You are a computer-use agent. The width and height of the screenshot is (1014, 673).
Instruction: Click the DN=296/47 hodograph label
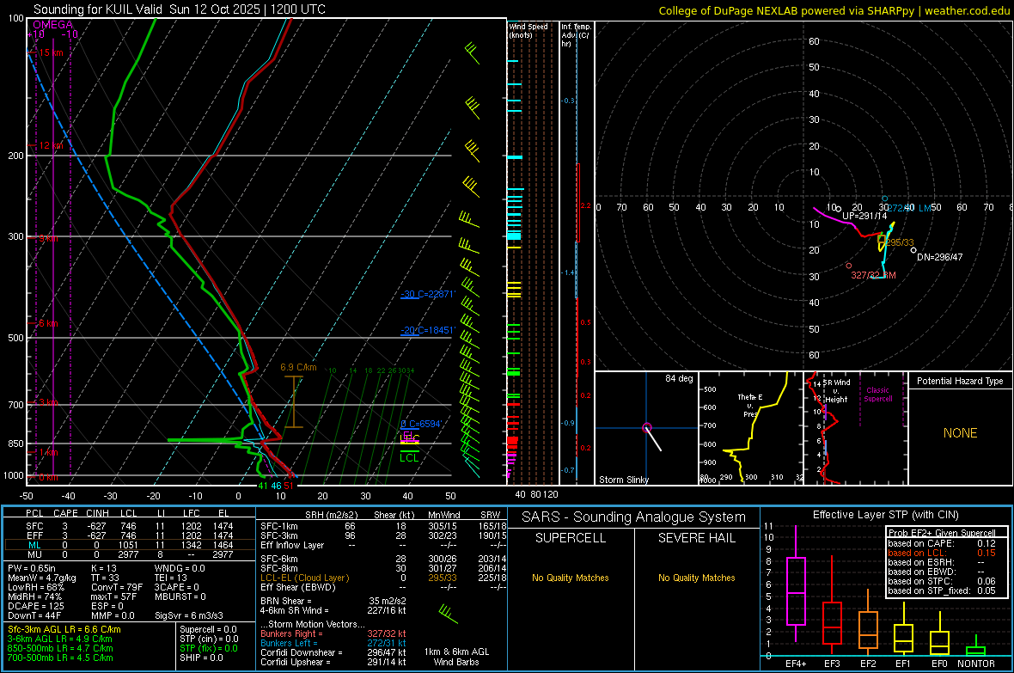tap(939, 257)
